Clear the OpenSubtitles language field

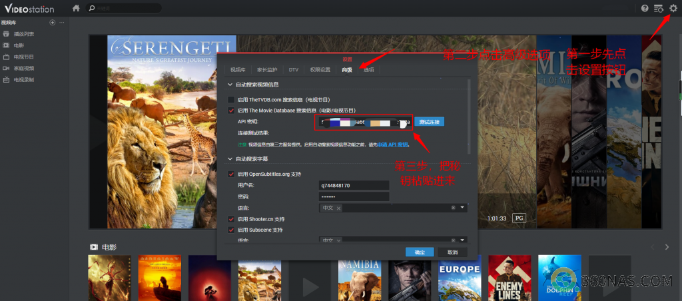coord(453,208)
